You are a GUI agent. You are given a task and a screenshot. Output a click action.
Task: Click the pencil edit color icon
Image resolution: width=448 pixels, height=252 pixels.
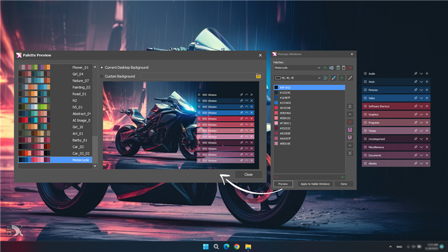pos(350,78)
